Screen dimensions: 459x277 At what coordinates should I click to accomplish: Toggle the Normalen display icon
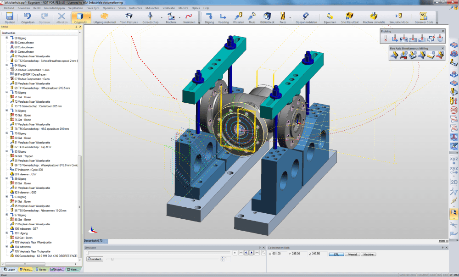pos(189,18)
